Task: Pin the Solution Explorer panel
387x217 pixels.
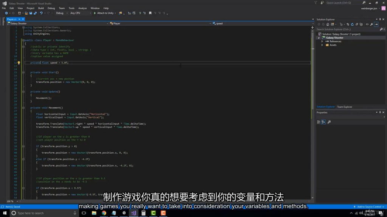Action: pos(379,19)
